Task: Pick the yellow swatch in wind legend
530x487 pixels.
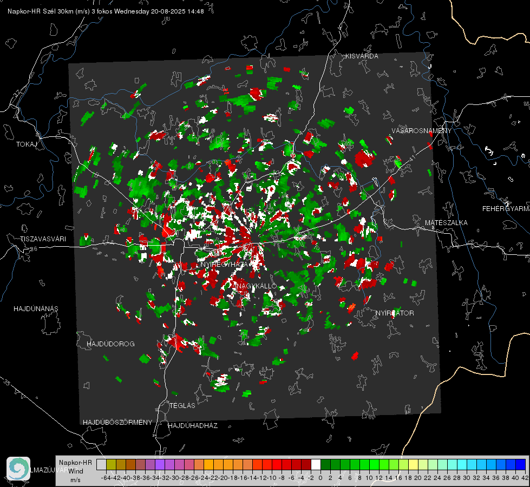Action: point(414,464)
